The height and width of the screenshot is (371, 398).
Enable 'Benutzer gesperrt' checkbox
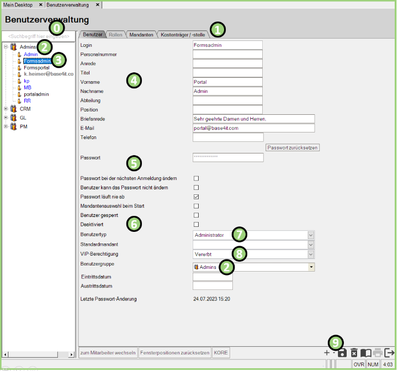(196, 215)
